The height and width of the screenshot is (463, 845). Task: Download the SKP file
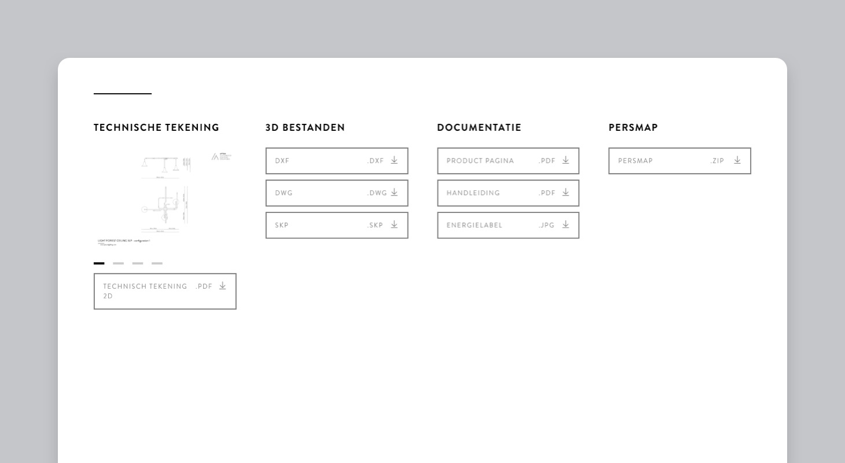click(337, 225)
